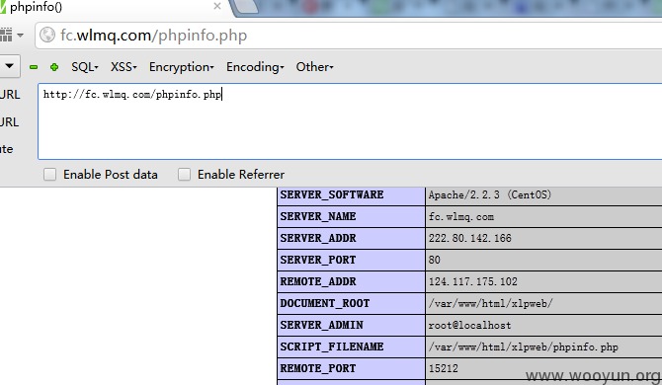Screen dimensions: 662x385
Task: Click the Apache/2.2.3 (CentOS) value
Action: coord(490,194)
